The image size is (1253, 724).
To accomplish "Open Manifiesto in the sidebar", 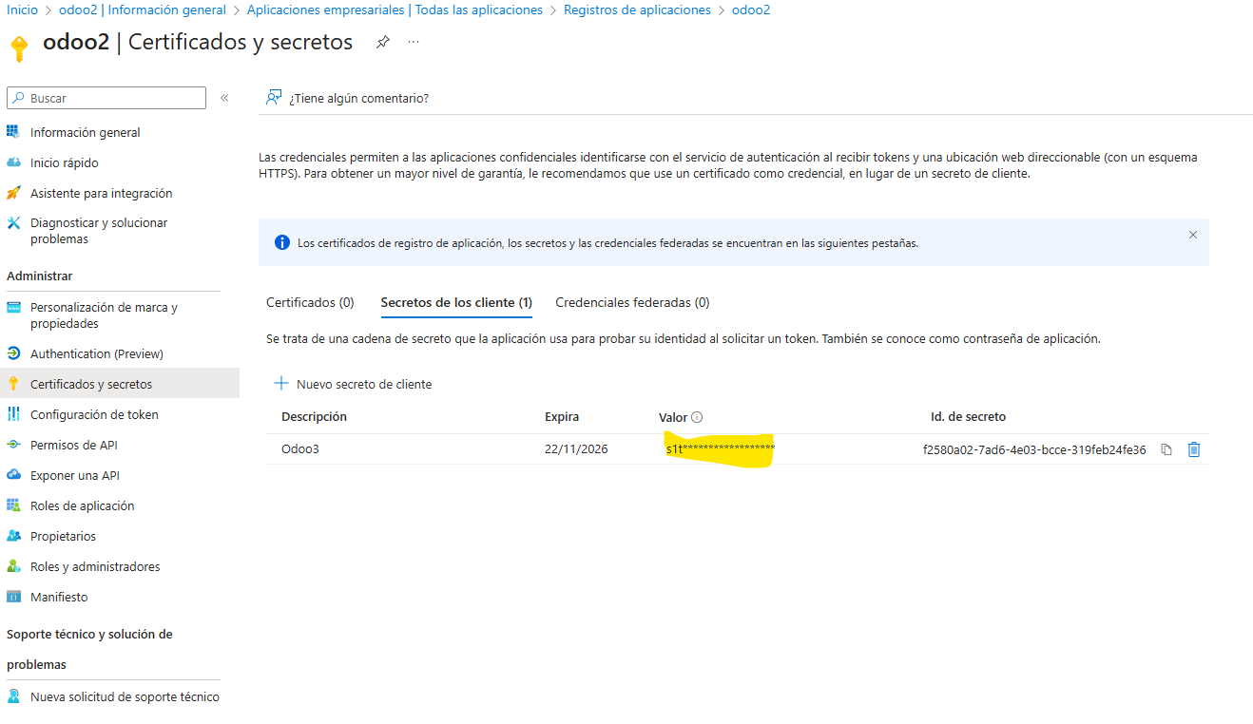I will pyautogui.click(x=59, y=597).
